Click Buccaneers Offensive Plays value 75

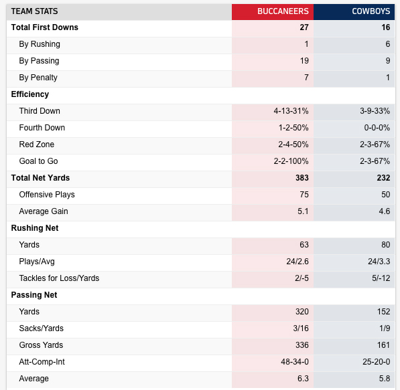coord(304,195)
